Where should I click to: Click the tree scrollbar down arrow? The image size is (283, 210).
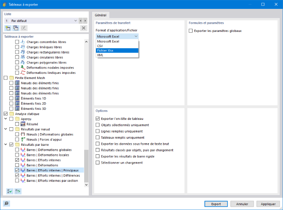(86, 185)
